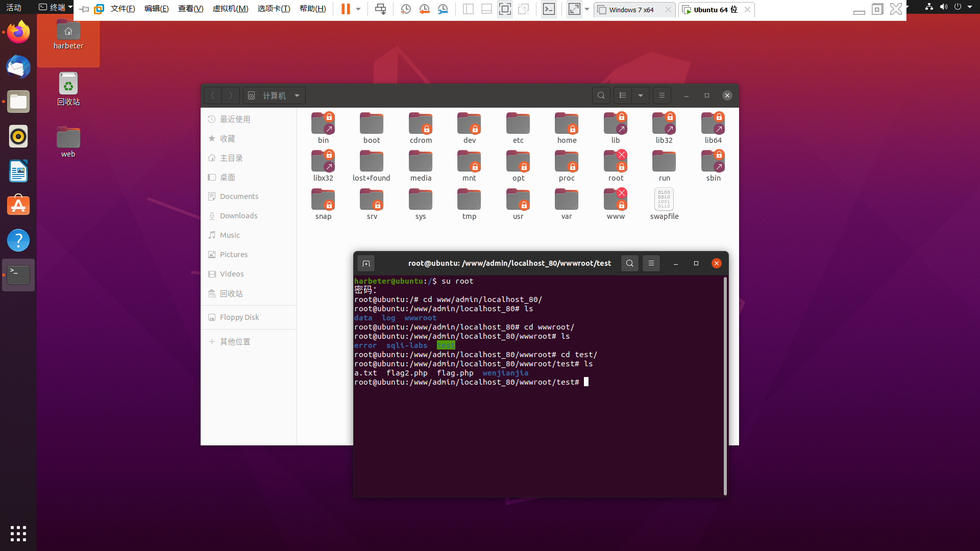Image resolution: width=980 pixels, height=551 pixels.
Task: Open the 帮助(H) menu
Action: [x=313, y=9]
